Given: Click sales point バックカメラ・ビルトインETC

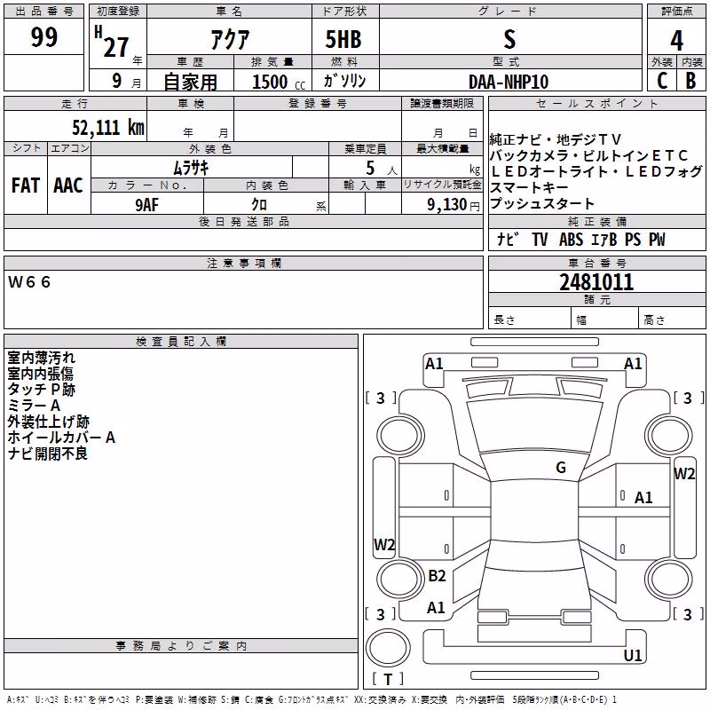Looking at the screenshot, I should pos(588,155).
